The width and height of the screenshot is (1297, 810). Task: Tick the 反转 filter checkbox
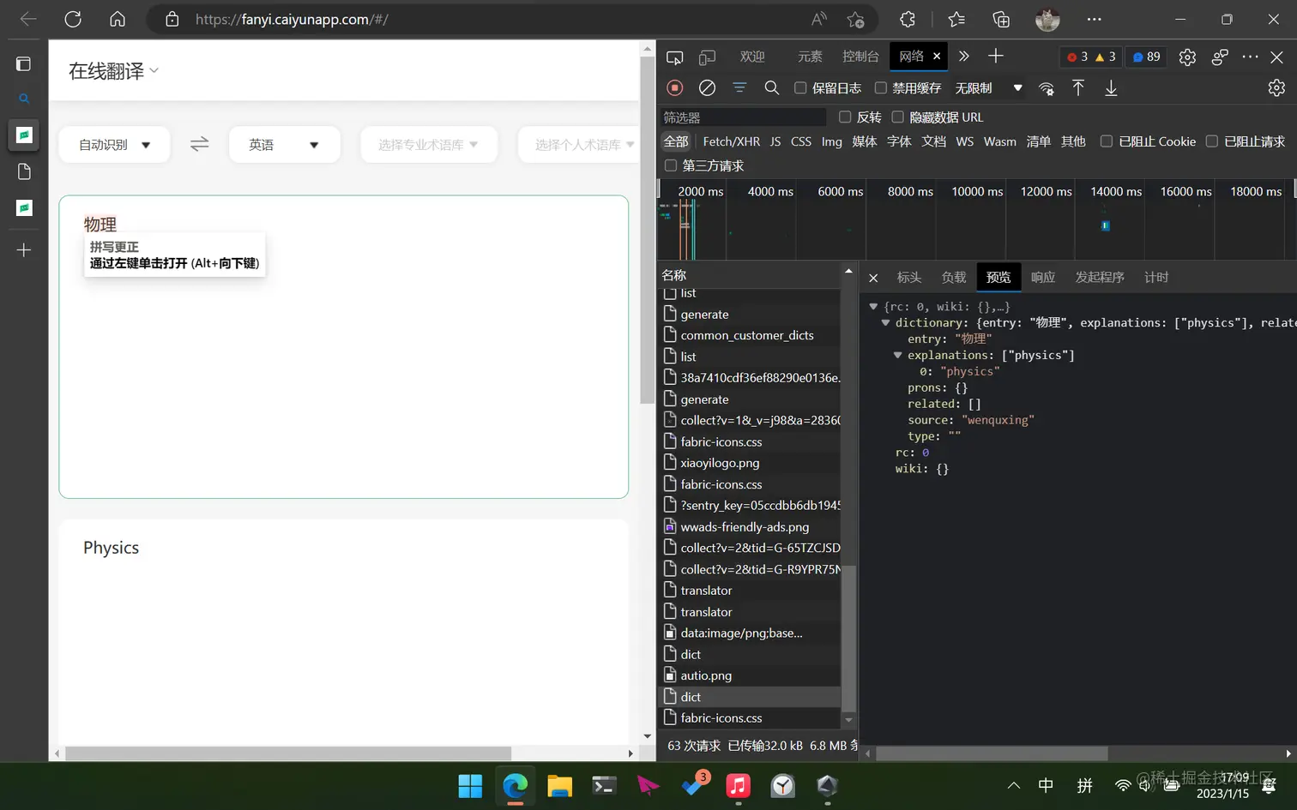click(x=845, y=117)
